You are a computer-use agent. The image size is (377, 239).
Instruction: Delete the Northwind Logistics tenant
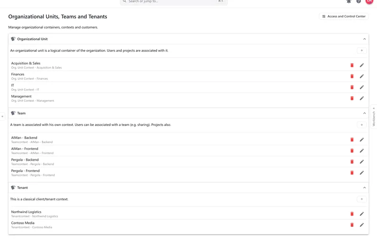pyautogui.click(x=352, y=214)
